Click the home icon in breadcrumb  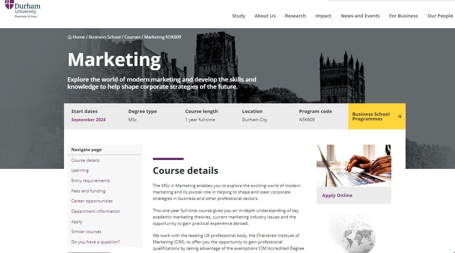pos(70,37)
